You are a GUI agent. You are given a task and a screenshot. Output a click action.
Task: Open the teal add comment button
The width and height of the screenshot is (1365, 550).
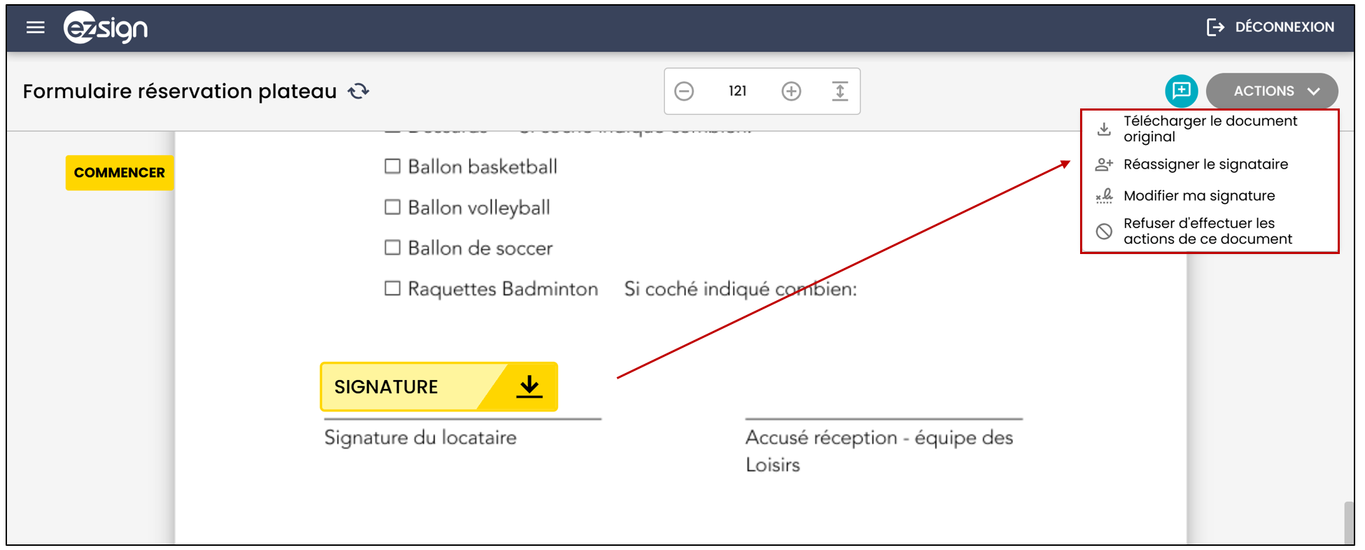click(x=1181, y=91)
